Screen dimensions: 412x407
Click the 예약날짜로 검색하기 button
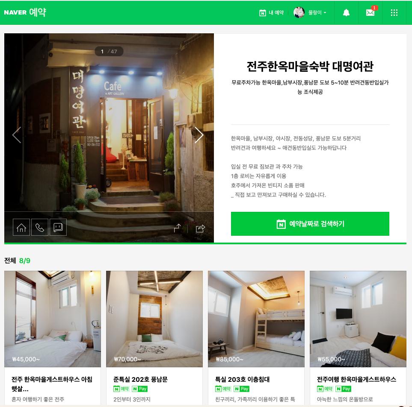310,224
